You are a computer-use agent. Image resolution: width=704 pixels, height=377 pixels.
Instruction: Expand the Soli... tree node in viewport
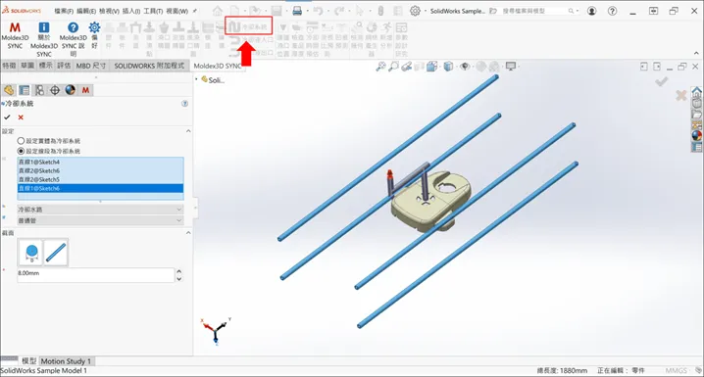tap(197, 79)
